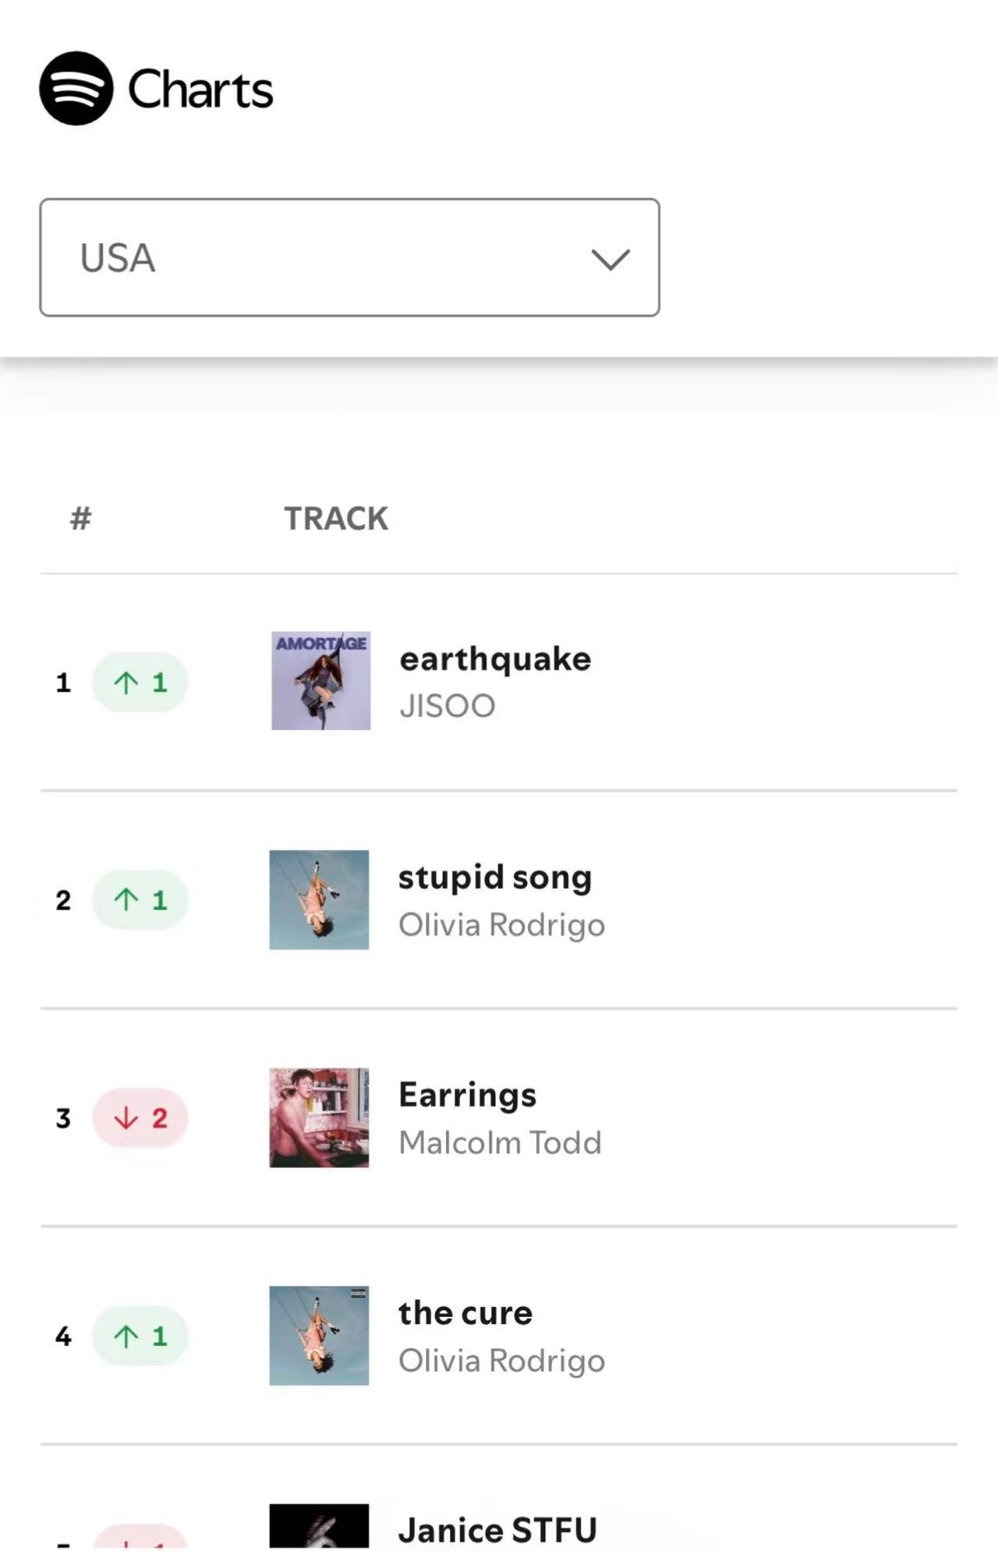Click the rank up badge for stupid song
This screenshot has width=998, height=1551.
[x=140, y=900]
